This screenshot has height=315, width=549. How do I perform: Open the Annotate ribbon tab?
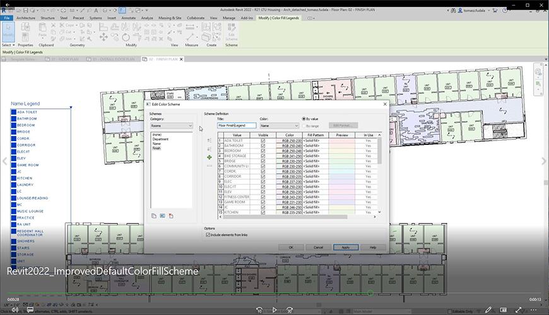click(x=129, y=18)
